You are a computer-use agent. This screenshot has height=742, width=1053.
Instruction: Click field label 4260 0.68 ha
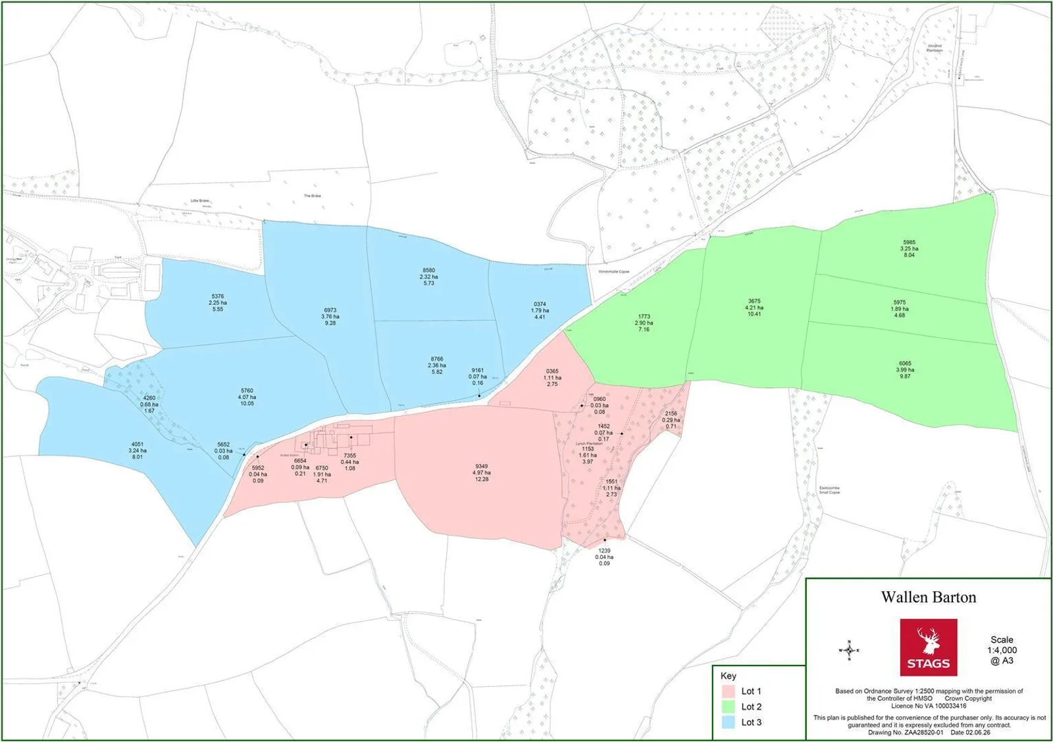click(149, 404)
